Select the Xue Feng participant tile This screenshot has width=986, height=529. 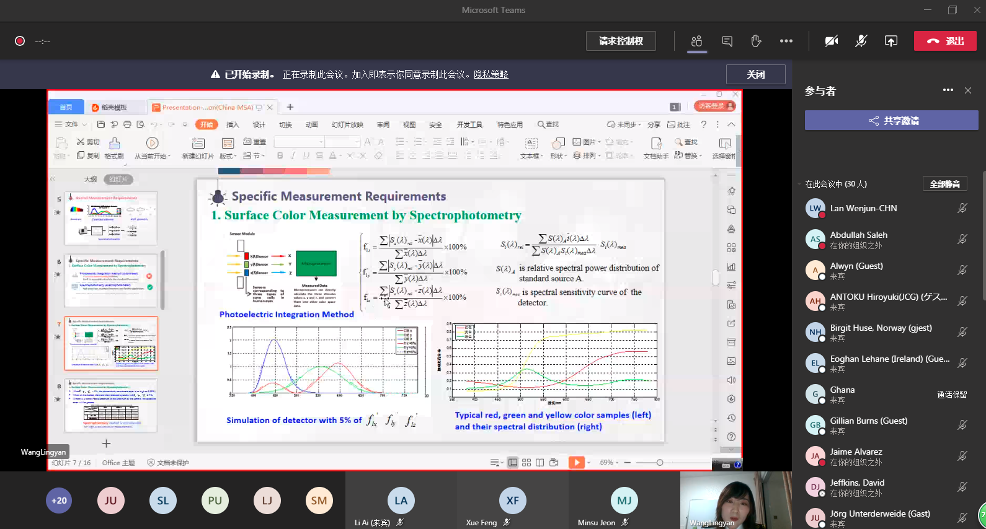click(512, 501)
